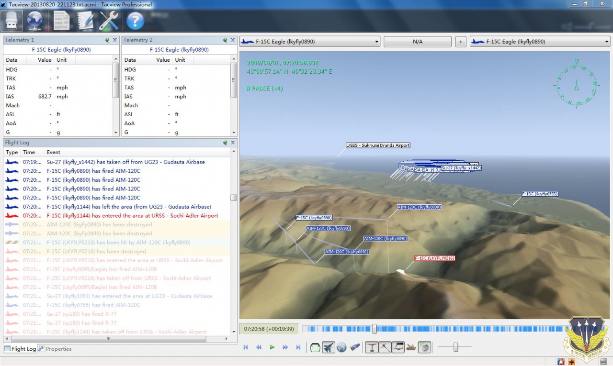The image size is (613, 366).
Task: Select the external aircraft view icon
Action: [329, 347]
